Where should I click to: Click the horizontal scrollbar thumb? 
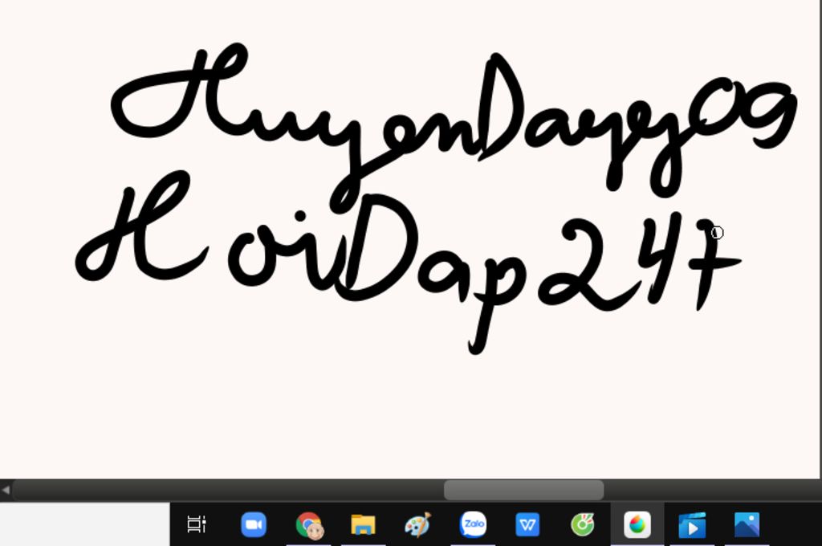pos(523,490)
